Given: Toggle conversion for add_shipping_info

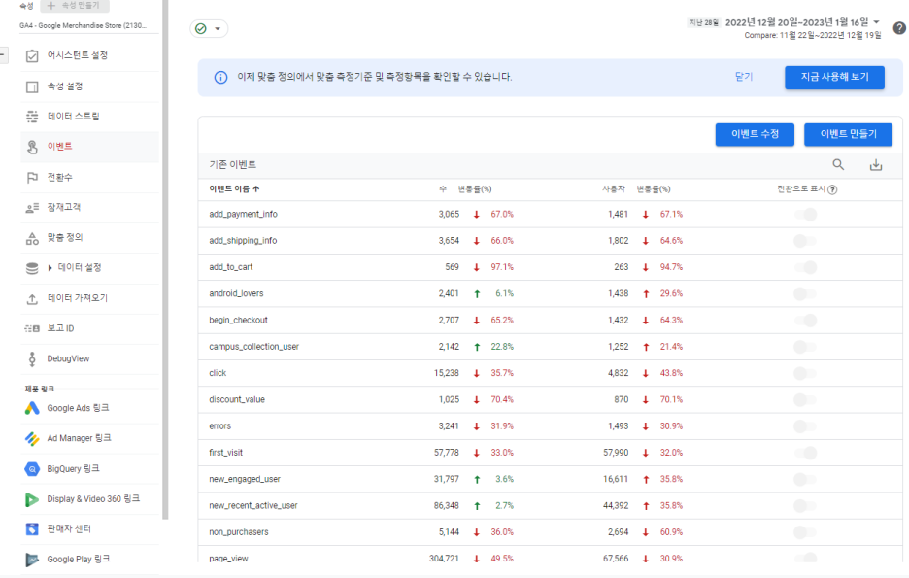Looking at the screenshot, I should pyautogui.click(x=805, y=241).
